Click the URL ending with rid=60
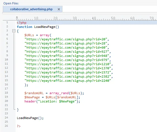The width and height of the screenshot is (157, 132). click(67, 47)
